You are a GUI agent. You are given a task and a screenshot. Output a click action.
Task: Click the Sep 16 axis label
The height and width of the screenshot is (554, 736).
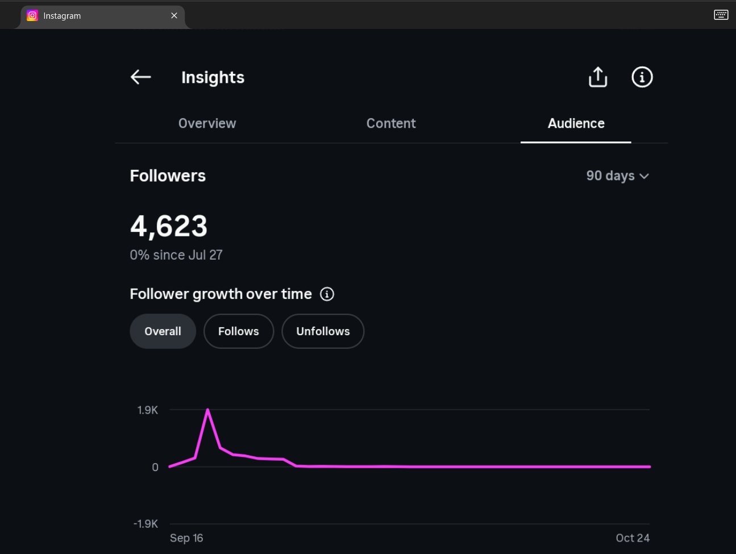[x=186, y=538]
